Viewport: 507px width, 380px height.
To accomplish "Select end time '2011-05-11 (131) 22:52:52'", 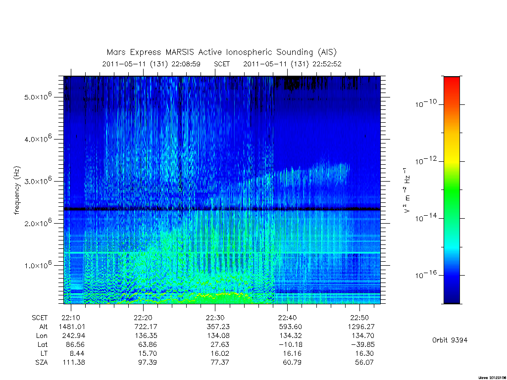I will [x=292, y=64].
